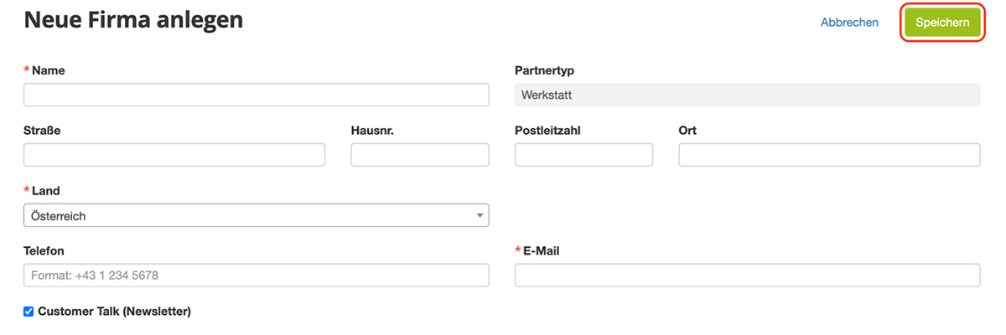The image size is (1006, 335).
Task: Uncheck the Customer Talk newsletter checkbox
Action: pyautogui.click(x=29, y=312)
